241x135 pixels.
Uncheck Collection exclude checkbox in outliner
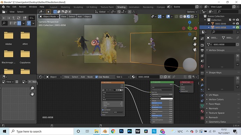pos(230,20)
